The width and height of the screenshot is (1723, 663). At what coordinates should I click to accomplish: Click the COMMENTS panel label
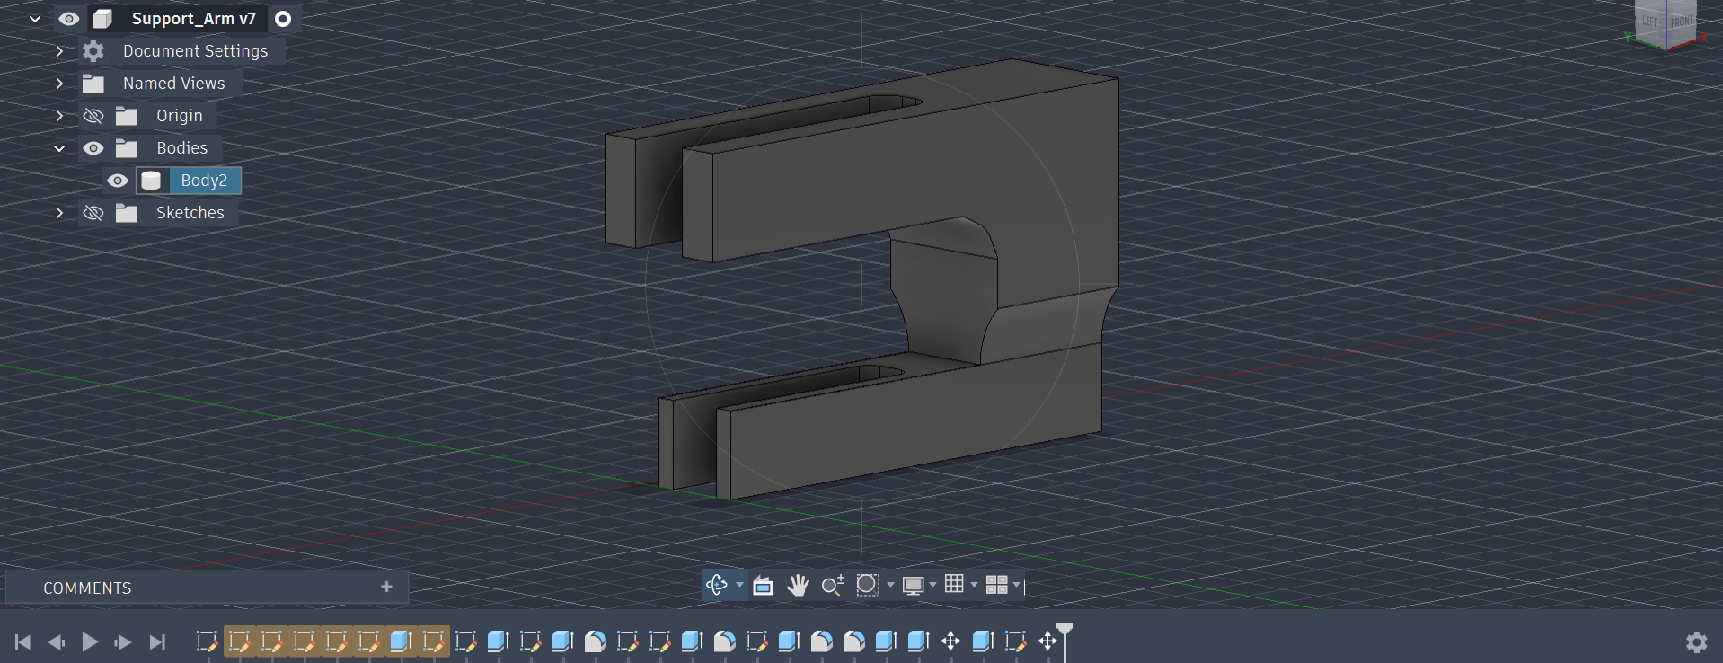click(x=87, y=588)
